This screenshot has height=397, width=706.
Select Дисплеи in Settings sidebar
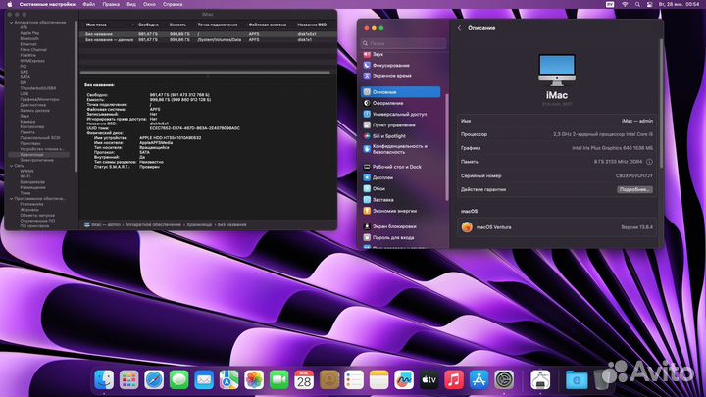coord(401,177)
